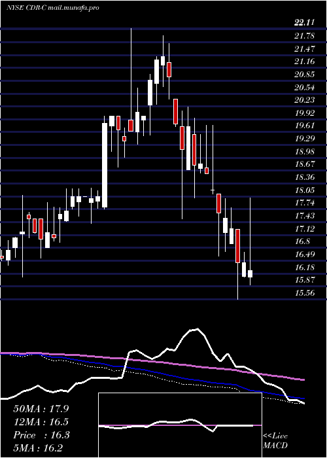This screenshot has width=327, height=458.
Task: Click the 21.47 price axis label
Action: 305,49
